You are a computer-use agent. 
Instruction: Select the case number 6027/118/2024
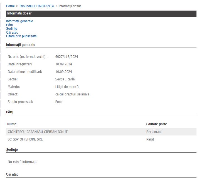[x=67, y=57]
